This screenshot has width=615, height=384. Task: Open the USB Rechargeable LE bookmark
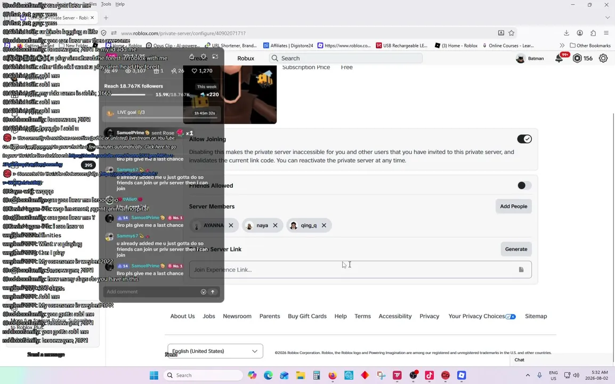point(402,45)
